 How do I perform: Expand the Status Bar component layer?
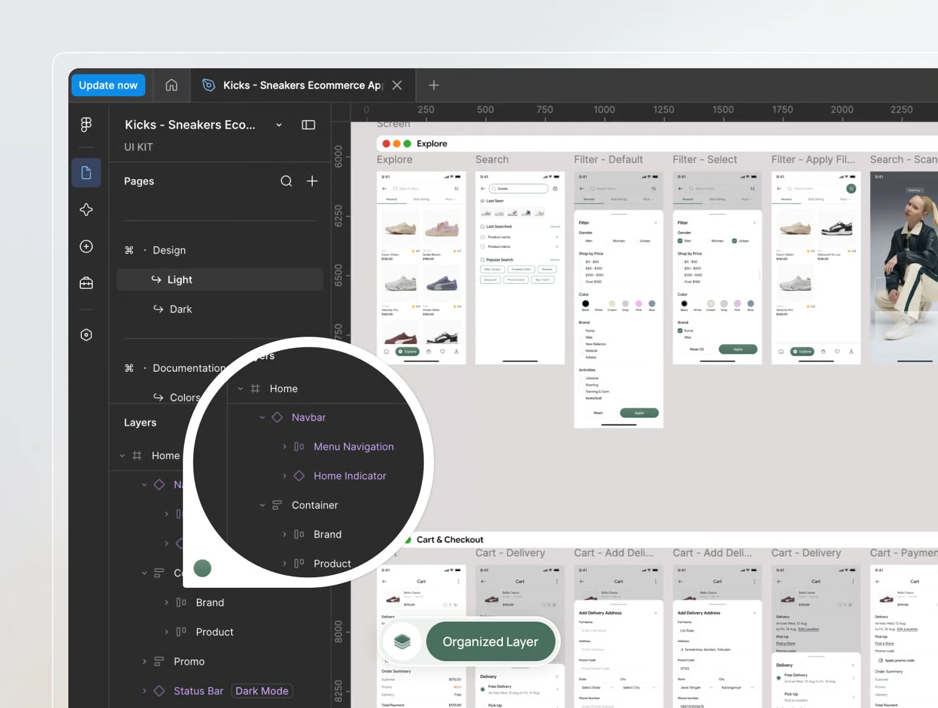coord(144,691)
